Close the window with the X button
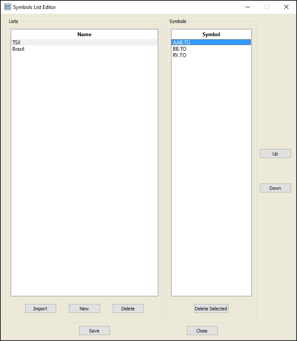 coord(286,7)
